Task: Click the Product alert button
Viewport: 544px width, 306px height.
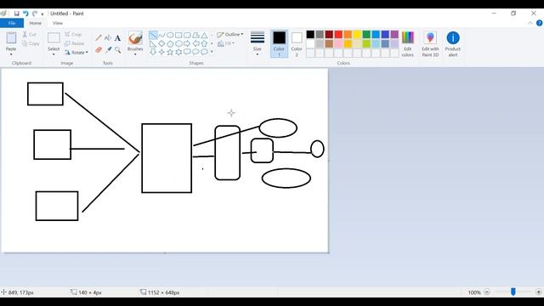Action: pyautogui.click(x=453, y=43)
